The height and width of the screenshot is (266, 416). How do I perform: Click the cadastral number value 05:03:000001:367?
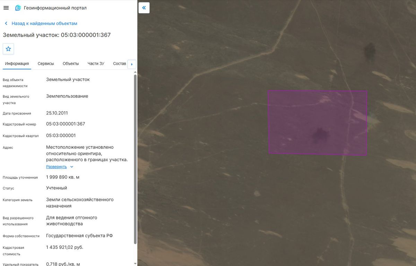point(66,124)
